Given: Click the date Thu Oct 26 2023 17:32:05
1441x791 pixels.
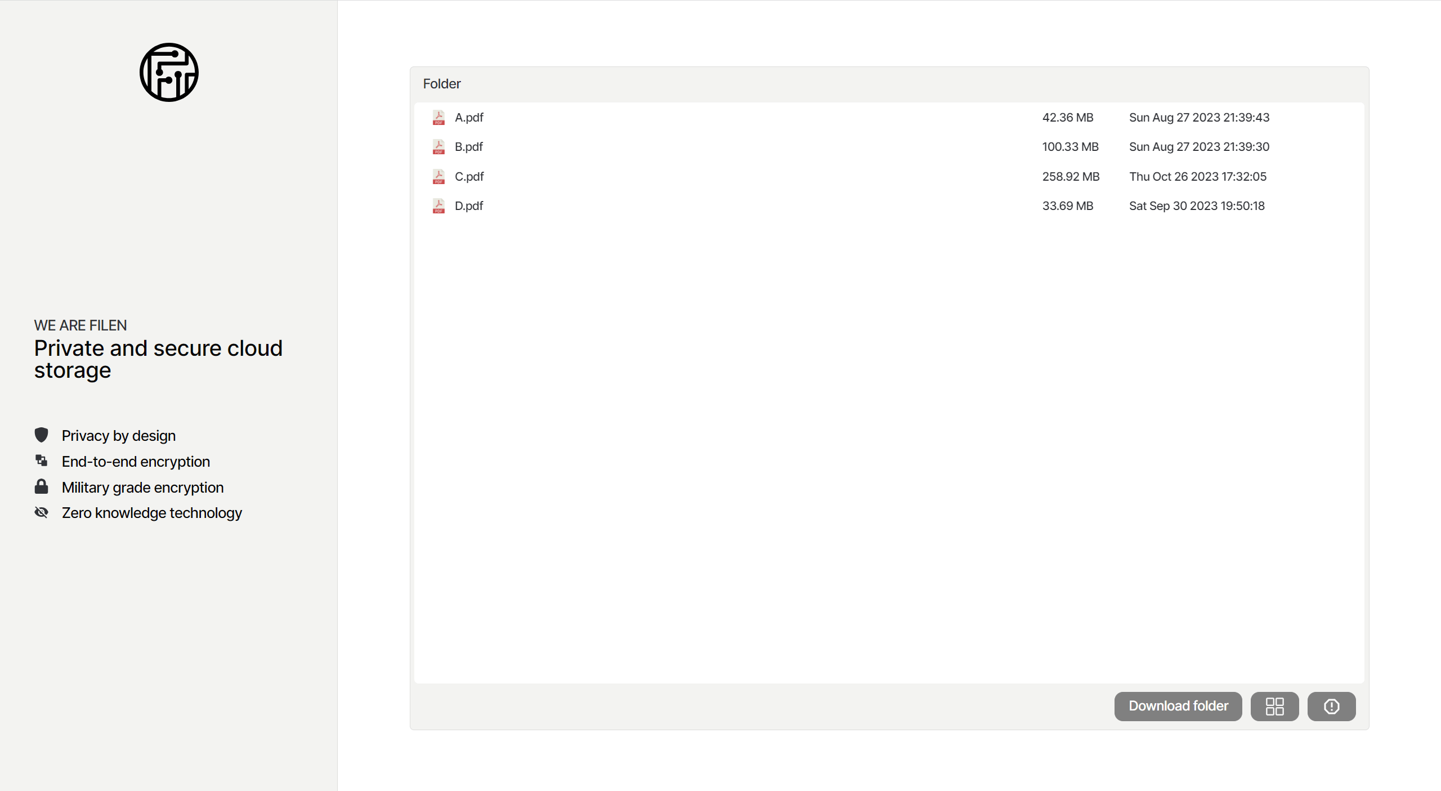Looking at the screenshot, I should click(x=1198, y=176).
